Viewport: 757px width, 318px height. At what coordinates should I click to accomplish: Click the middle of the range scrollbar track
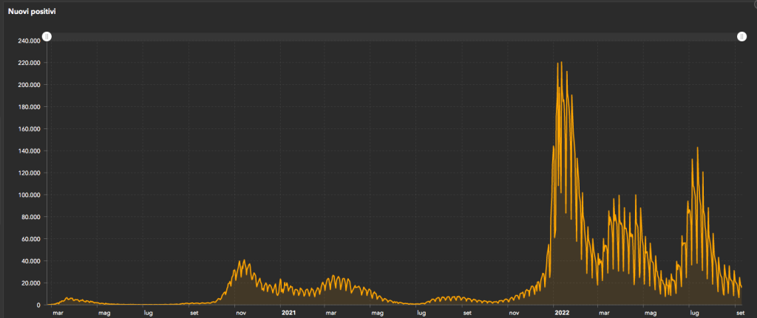[x=394, y=36]
